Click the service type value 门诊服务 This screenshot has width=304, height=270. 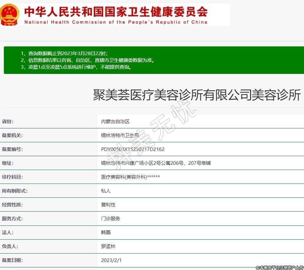click(x=110, y=219)
